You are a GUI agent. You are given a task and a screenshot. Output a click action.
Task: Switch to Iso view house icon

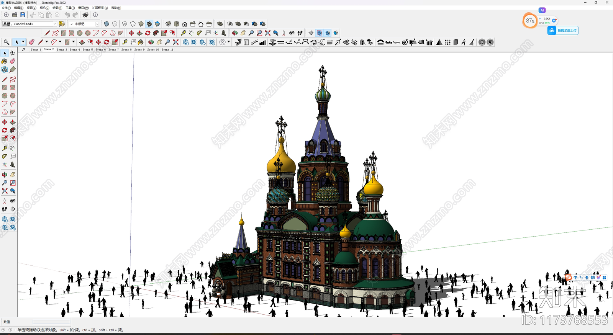click(168, 24)
